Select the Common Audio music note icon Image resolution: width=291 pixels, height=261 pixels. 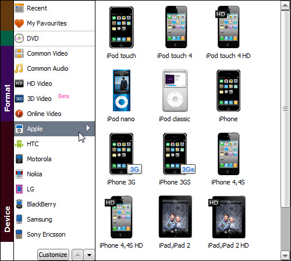(x=19, y=68)
